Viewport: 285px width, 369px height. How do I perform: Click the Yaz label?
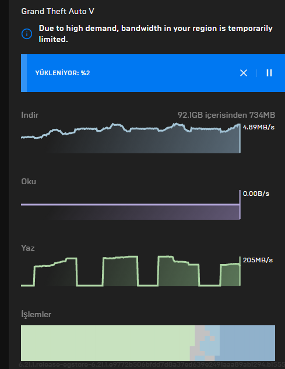(28, 248)
